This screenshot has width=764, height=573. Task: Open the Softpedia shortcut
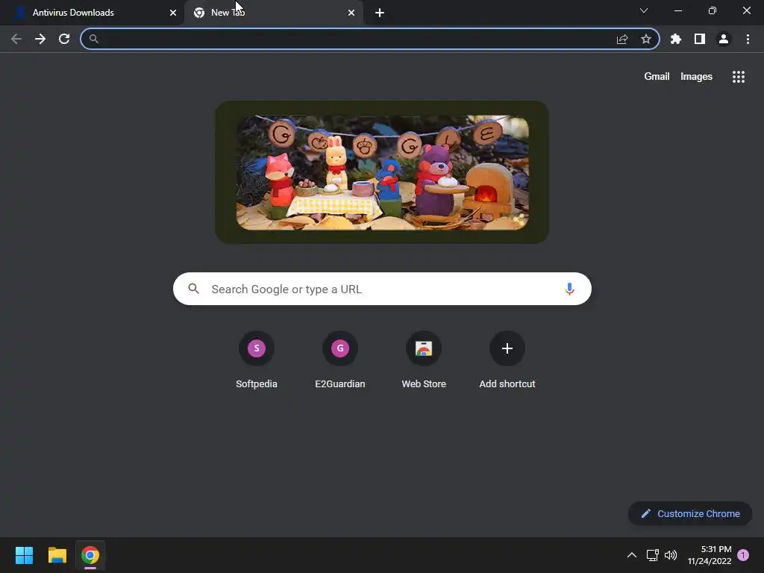[x=257, y=361]
